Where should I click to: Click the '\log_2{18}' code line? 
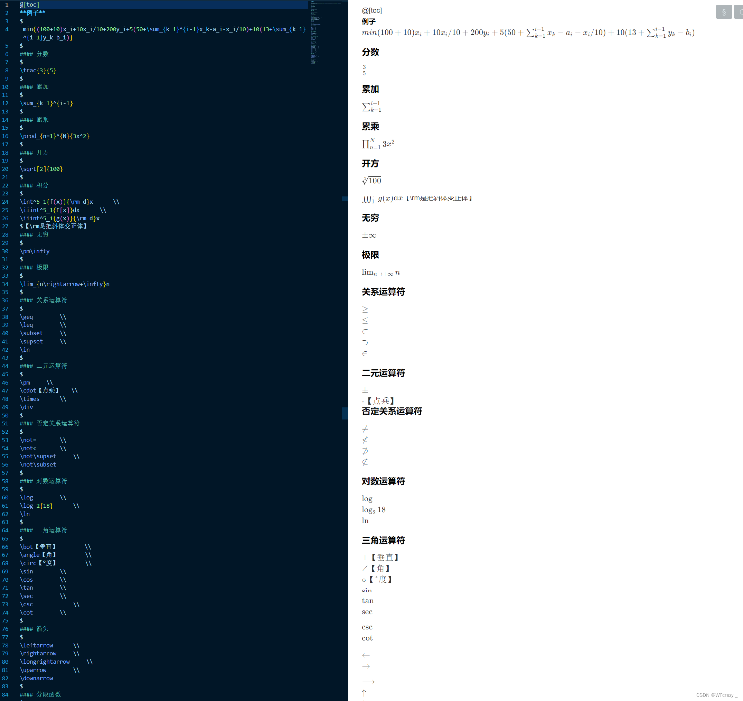tap(36, 506)
